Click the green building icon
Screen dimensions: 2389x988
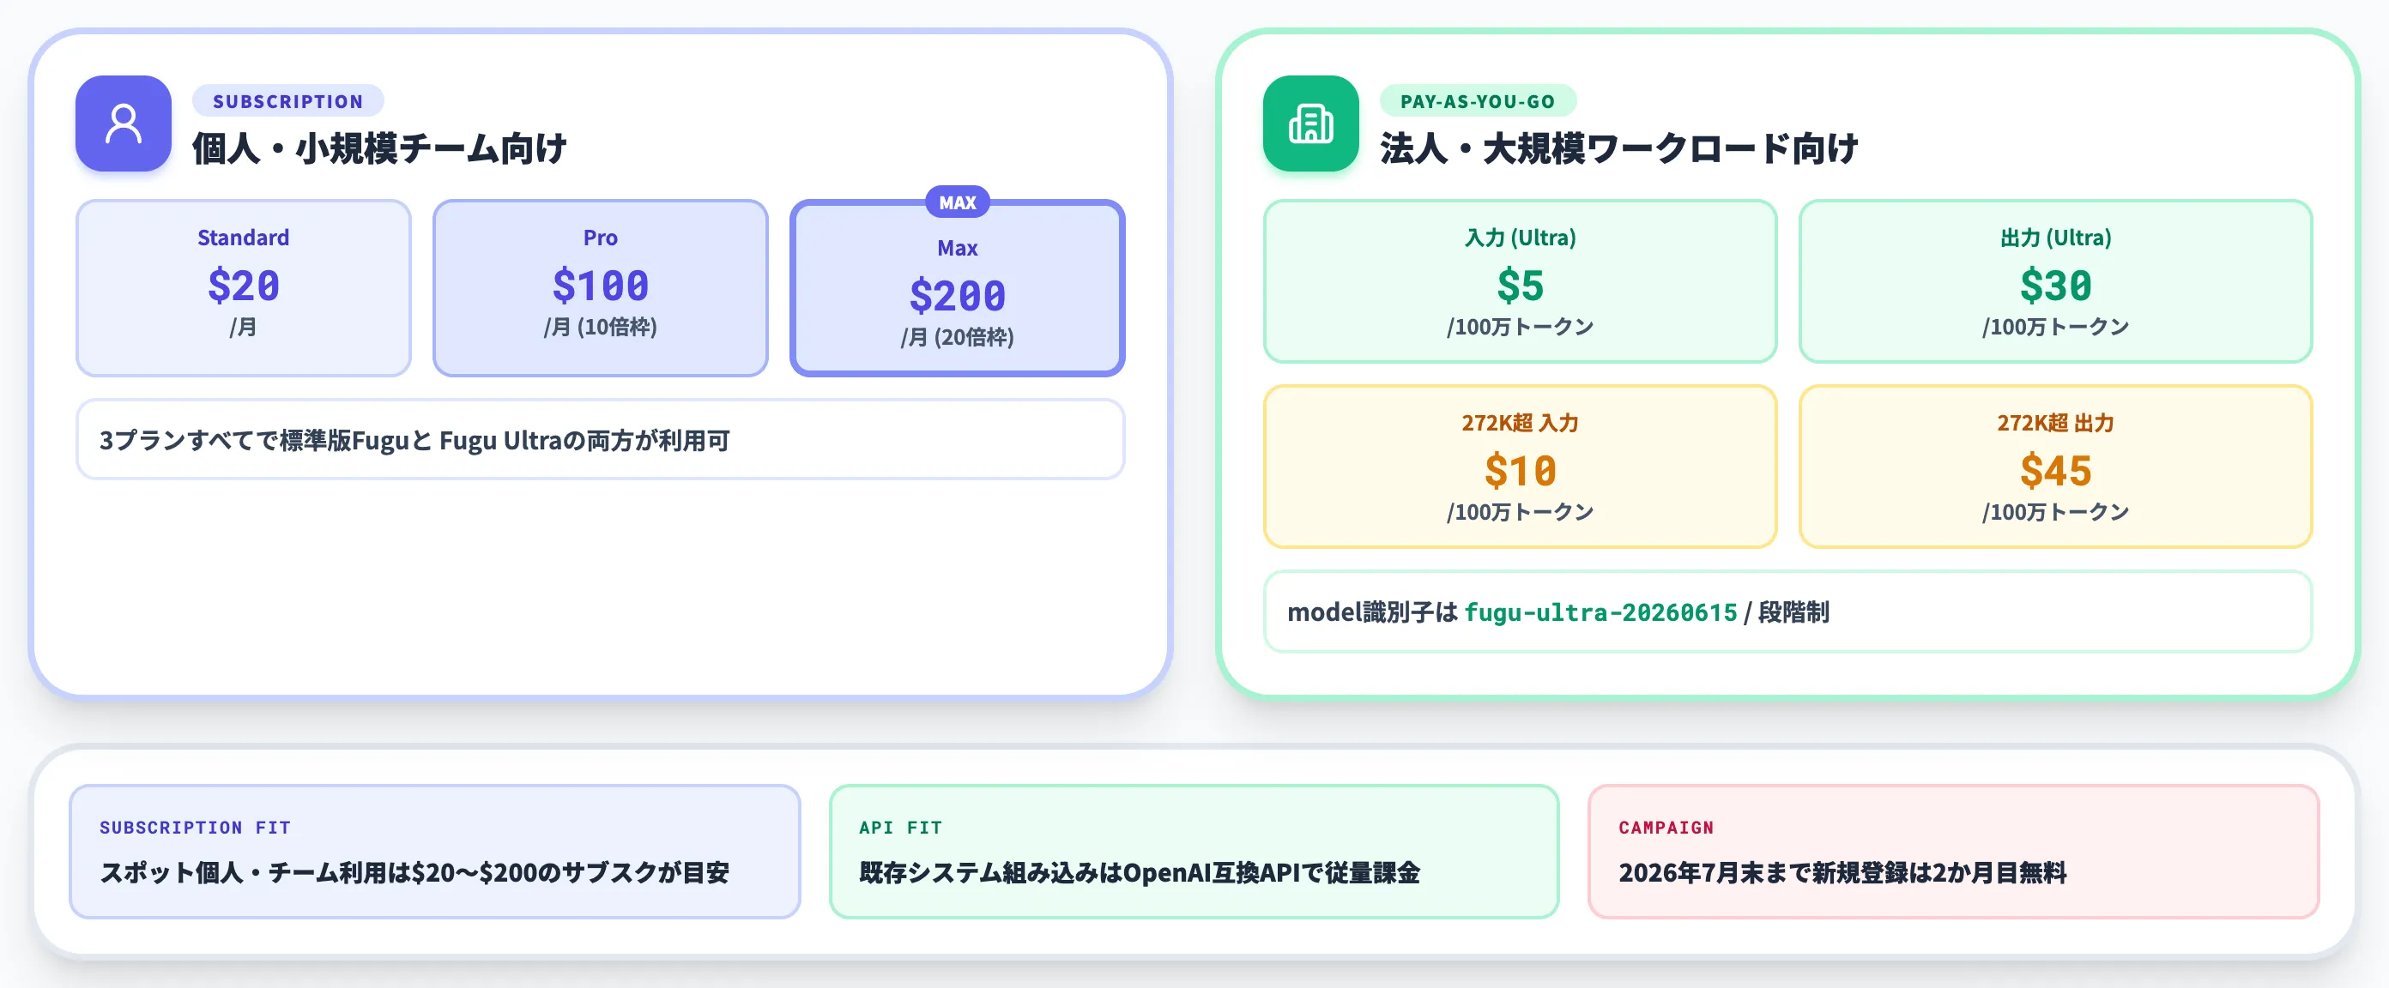point(1310,123)
